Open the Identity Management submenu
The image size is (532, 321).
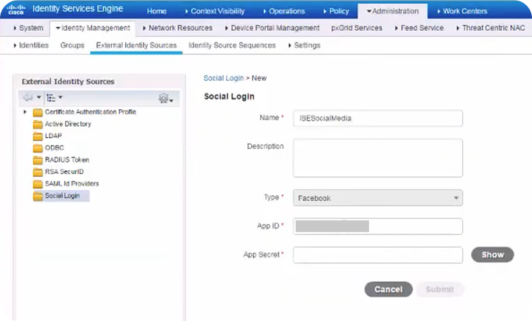pos(93,28)
